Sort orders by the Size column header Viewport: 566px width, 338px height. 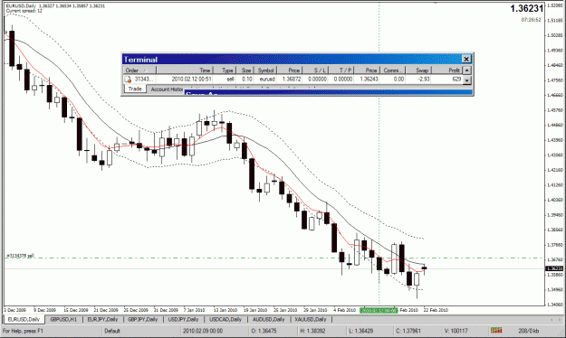click(245, 70)
